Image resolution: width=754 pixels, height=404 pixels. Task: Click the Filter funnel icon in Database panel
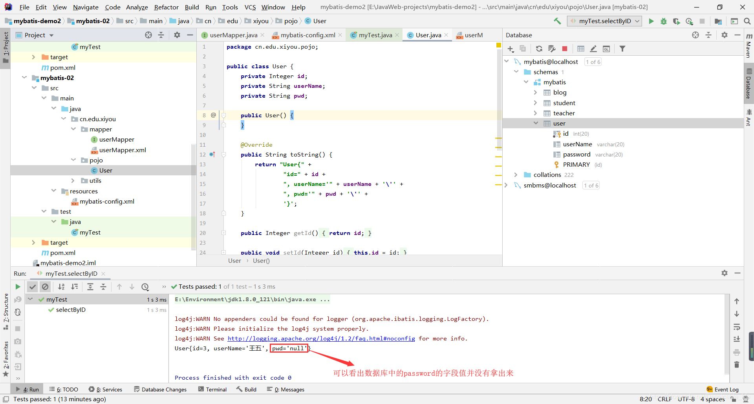[622, 49]
